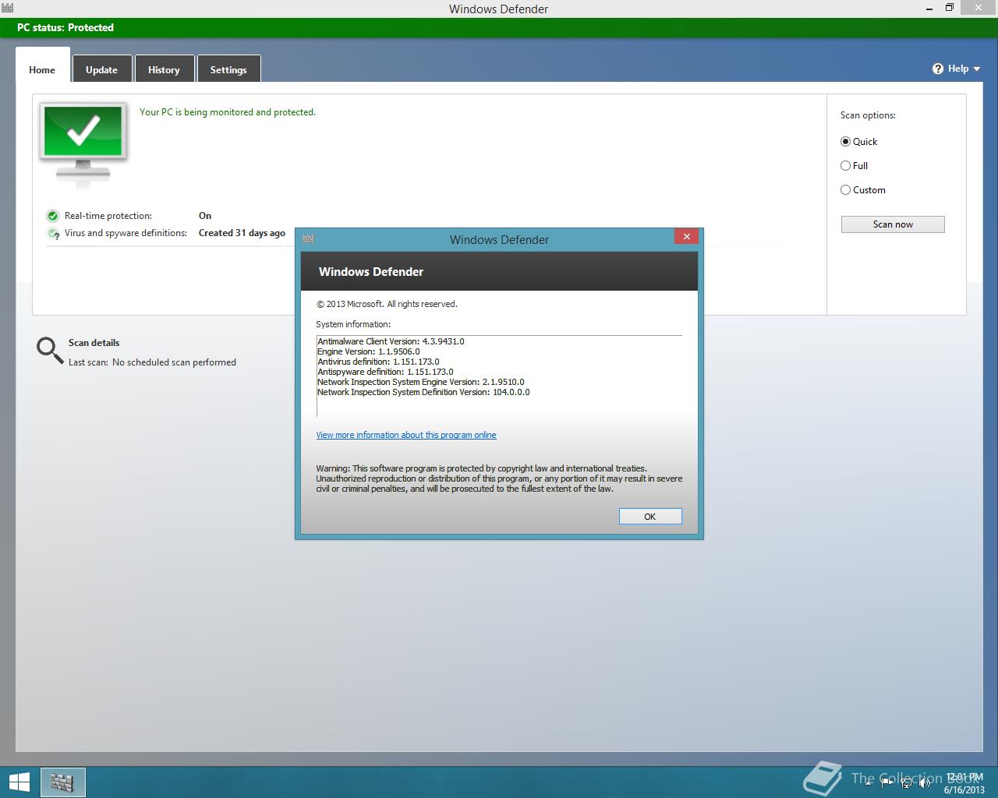
Task: Click the 'Engine Version: 1.1.9506.0' line
Action: pos(369,351)
